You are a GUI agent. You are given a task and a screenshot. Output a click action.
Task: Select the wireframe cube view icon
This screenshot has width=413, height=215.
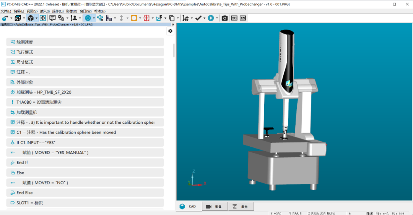(18, 18)
